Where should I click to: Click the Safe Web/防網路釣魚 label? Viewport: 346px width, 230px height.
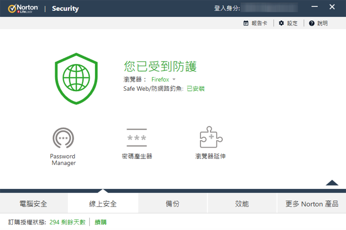tap(153, 88)
